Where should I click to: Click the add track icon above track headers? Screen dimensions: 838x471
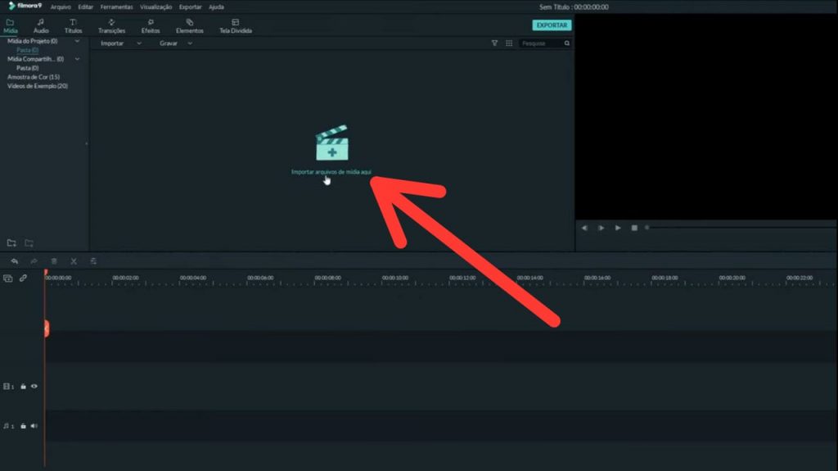click(x=8, y=279)
